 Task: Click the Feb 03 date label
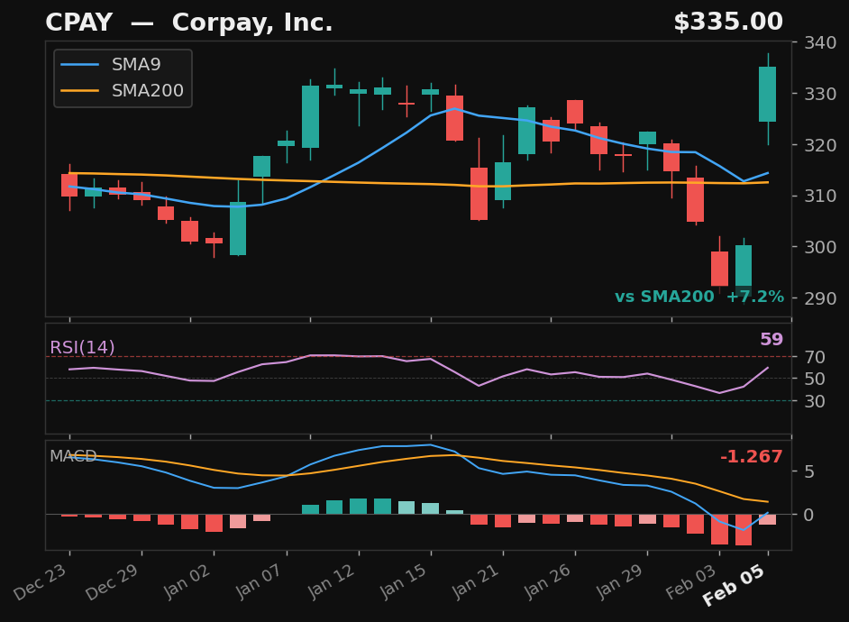[691, 581]
